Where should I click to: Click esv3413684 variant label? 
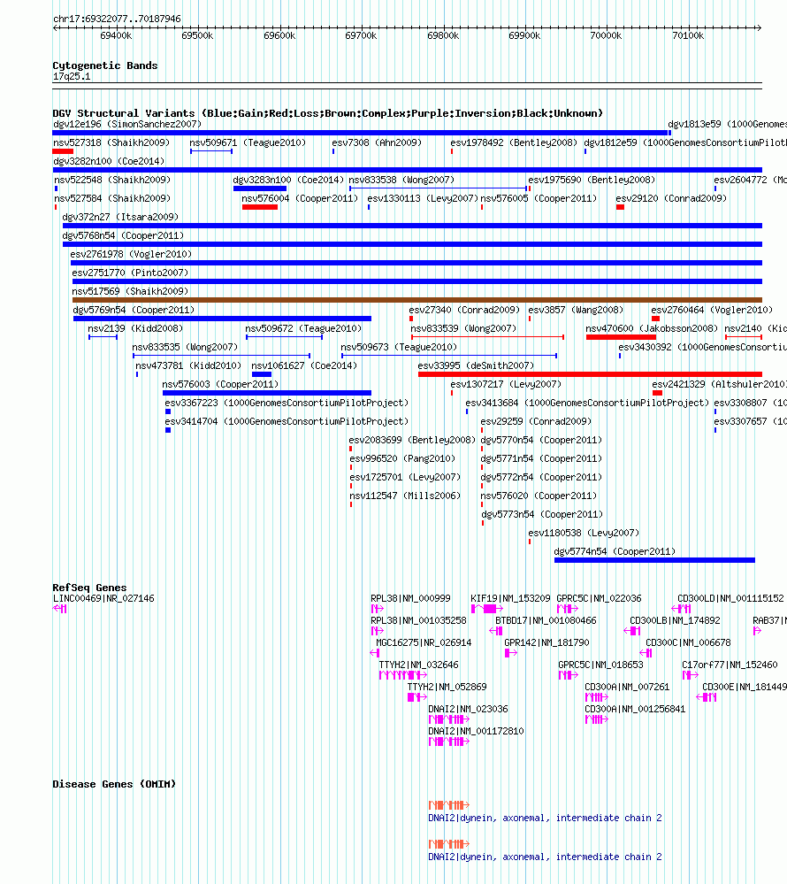(587, 404)
